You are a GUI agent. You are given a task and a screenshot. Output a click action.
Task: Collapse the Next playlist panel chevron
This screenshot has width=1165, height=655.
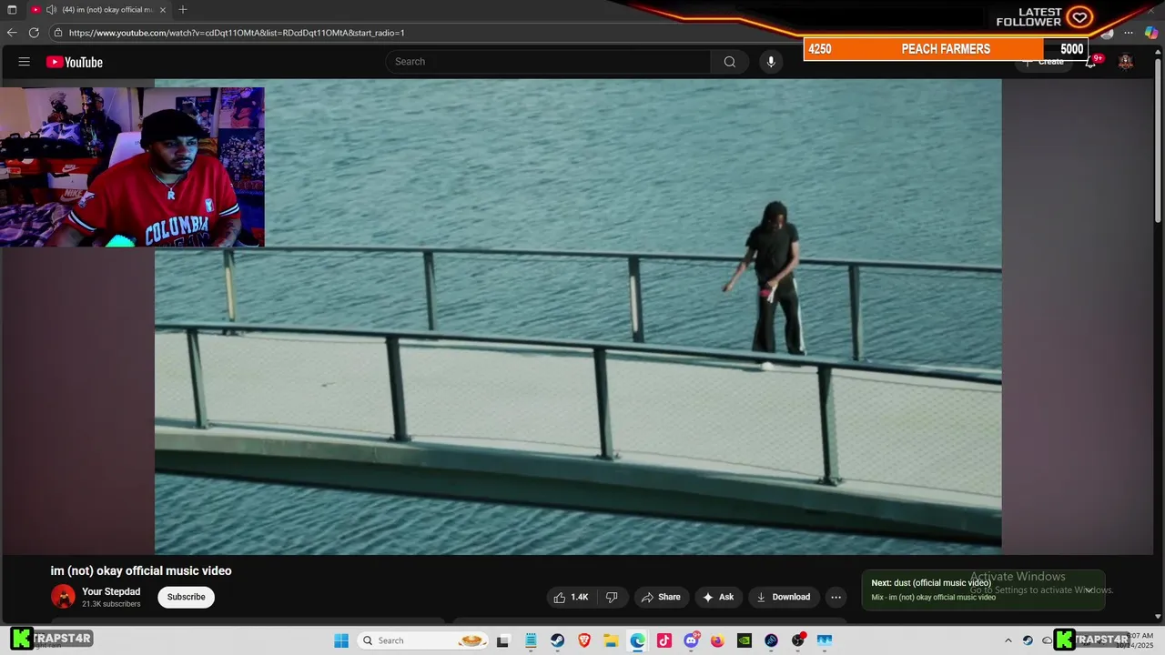pos(1089,590)
